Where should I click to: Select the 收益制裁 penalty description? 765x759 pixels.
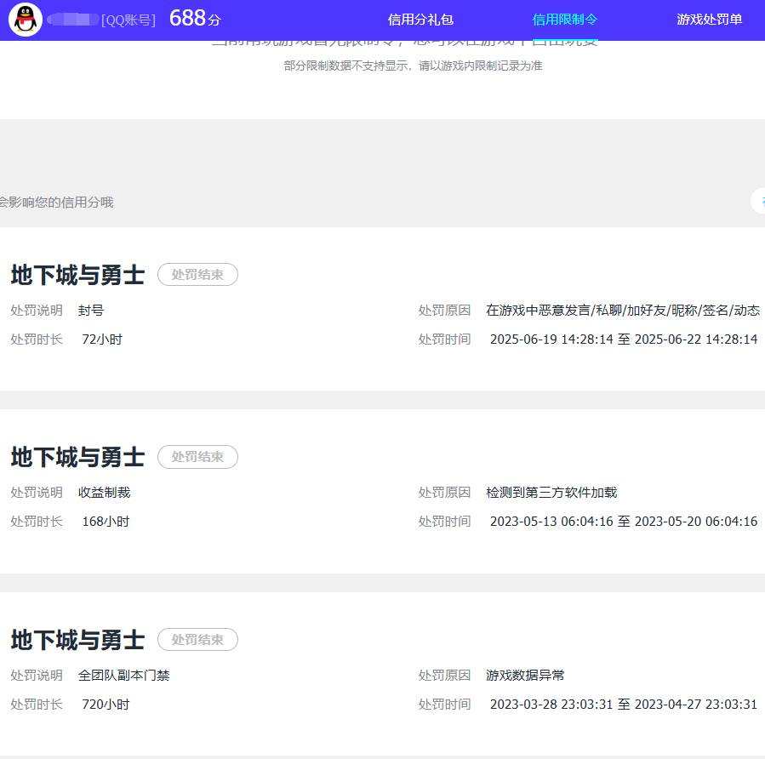pyautogui.click(x=104, y=493)
